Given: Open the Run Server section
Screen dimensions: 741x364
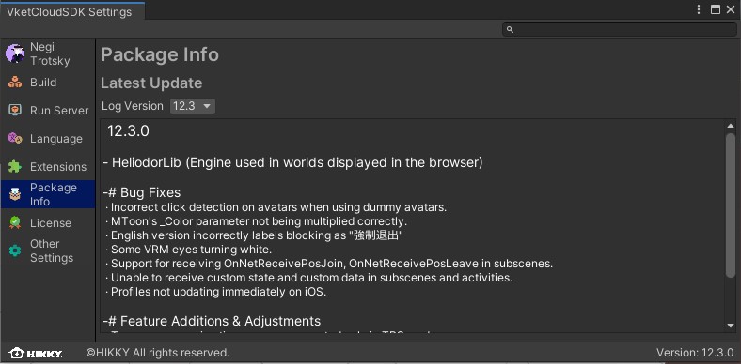Looking at the screenshot, I should click(48, 111).
